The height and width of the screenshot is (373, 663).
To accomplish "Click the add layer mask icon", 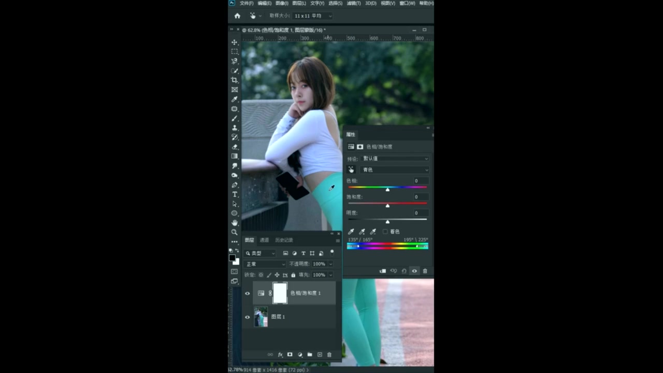I will pyautogui.click(x=290, y=355).
